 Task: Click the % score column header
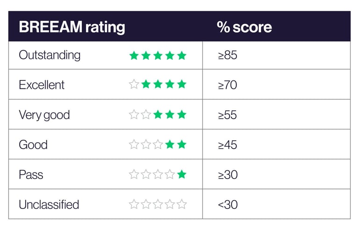click(244, 27)
